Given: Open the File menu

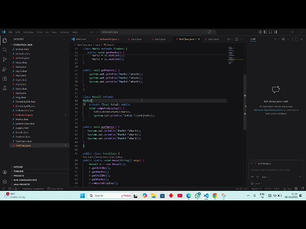Looking at the screenshot, I should coord(11,32).
